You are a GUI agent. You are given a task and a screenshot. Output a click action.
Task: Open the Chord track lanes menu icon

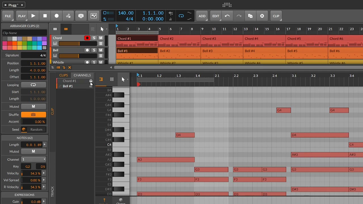(100, 44)
